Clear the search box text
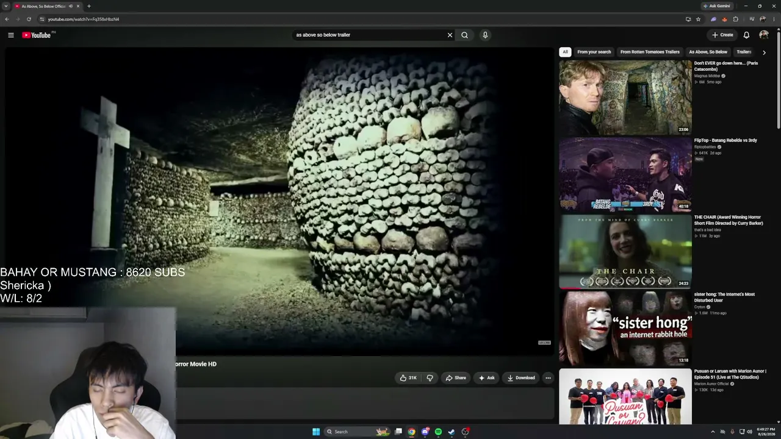The width and height of the screenshot is (781, 439). pyautogui.click(x=450, y=35)
